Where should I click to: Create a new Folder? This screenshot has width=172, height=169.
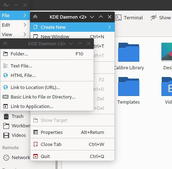click(47, 54)
